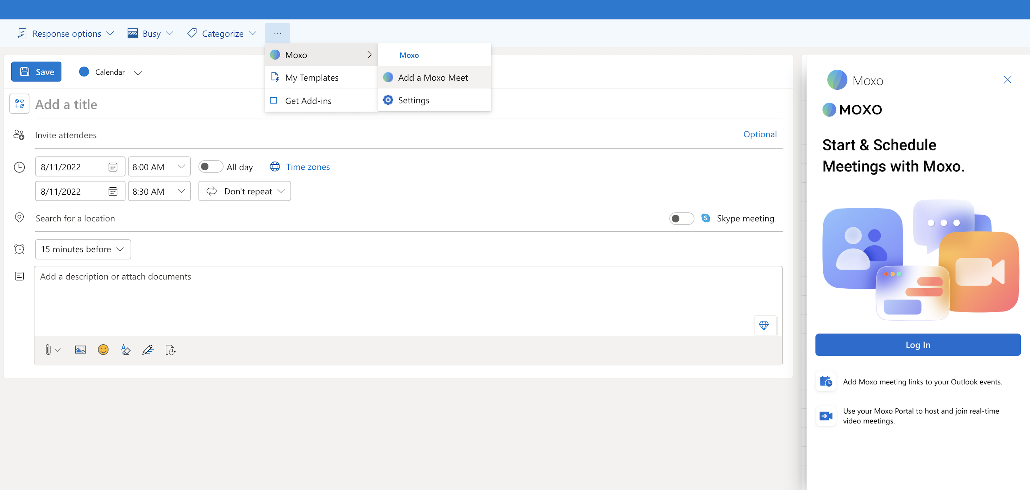The width and height of the screenshot is (1030, 490).
Task: Expand the Busy status dropdown
Action: (x=170, y=33)
